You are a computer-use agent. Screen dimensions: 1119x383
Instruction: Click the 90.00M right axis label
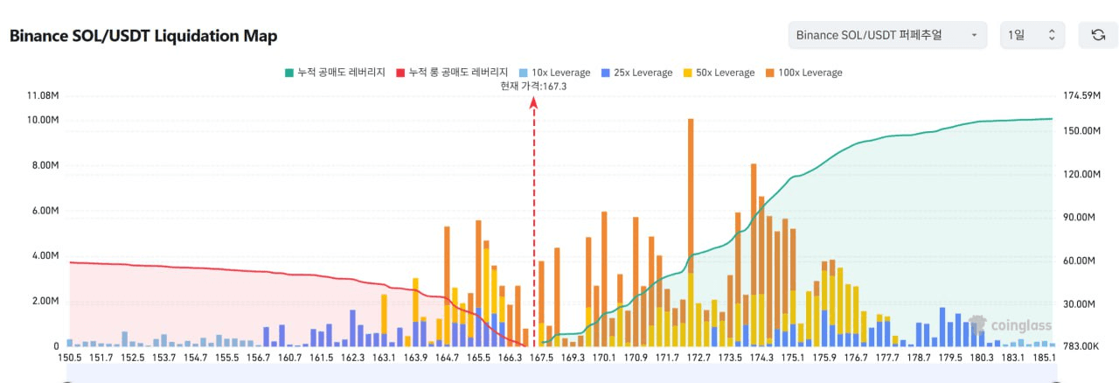(x=1081, y=218)
